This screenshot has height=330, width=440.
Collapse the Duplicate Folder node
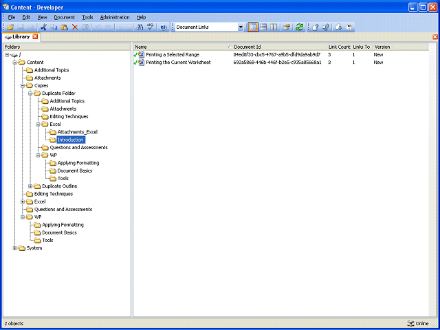tap(30, 93)
